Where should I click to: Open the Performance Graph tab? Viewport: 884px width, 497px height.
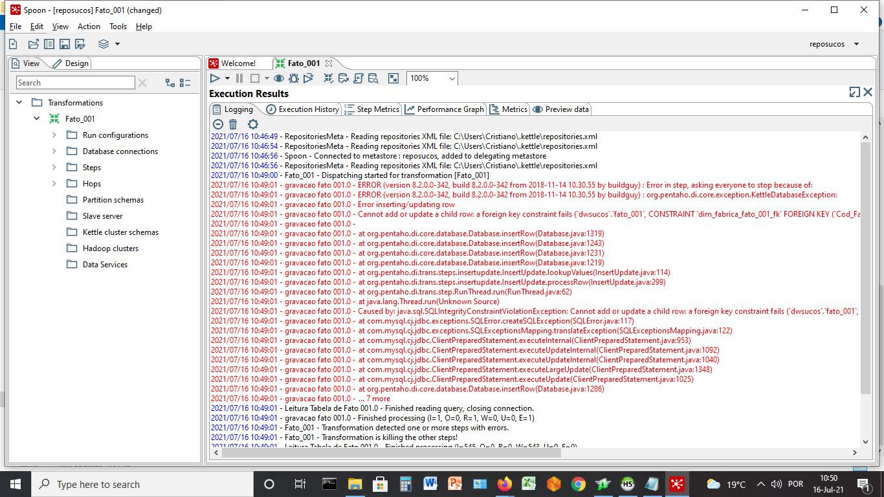[x=444, y=109]
